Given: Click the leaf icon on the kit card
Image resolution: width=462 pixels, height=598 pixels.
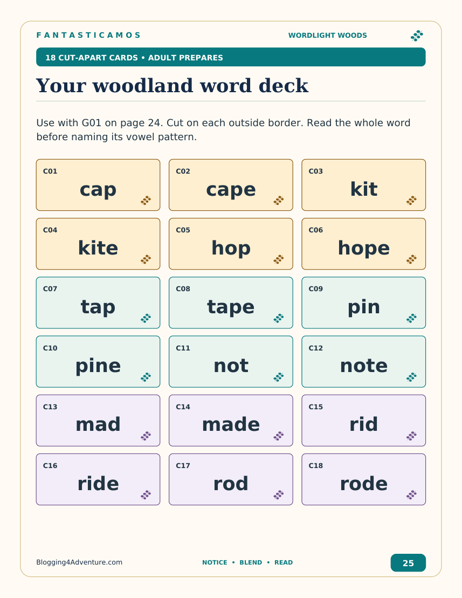Looking at the screenshot, I should [x=412, y=201].
